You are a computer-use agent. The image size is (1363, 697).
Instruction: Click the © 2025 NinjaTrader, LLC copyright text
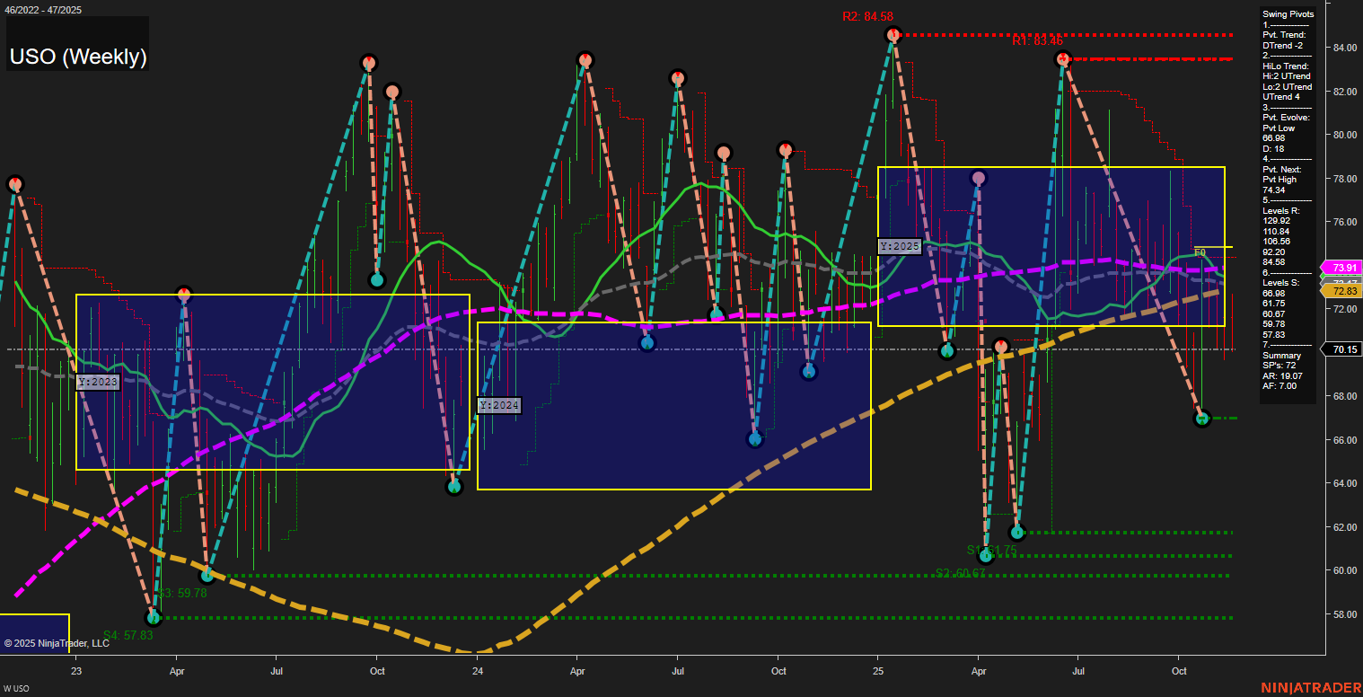point(57,643)
